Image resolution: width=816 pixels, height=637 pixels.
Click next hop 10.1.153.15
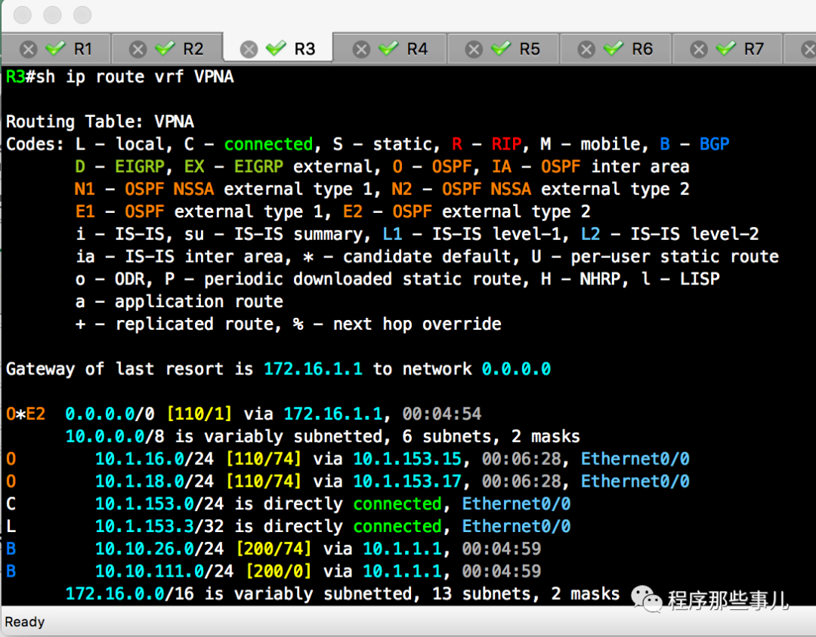click(x=407, y=459)
